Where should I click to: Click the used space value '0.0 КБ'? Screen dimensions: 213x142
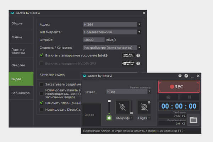click(x=181, y=124)
